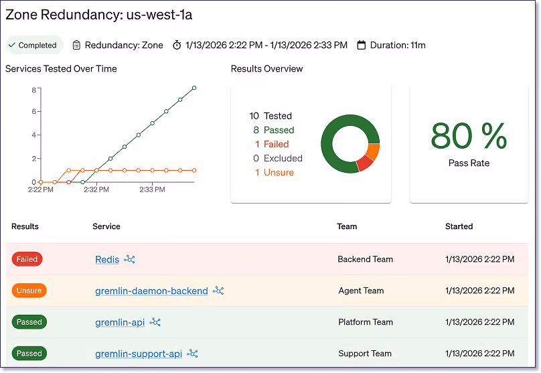Click the calendar icon beside Duration: 11m
Image resolution: width=541 pixels, height=373 pixels.
pyautogui.click(x=362, y=45)
